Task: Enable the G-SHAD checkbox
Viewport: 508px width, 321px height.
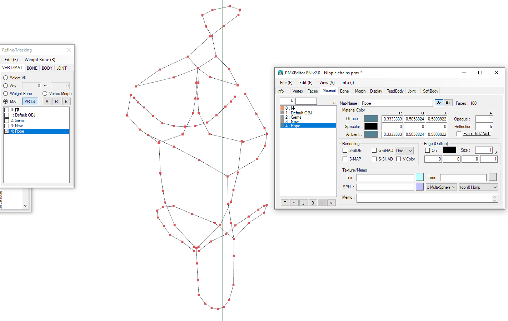Action: [x=374, y=150]
